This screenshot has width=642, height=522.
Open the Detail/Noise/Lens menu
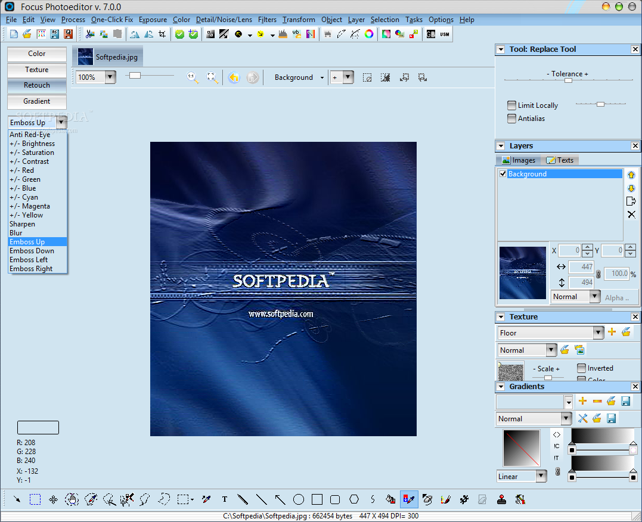(224, 20)
